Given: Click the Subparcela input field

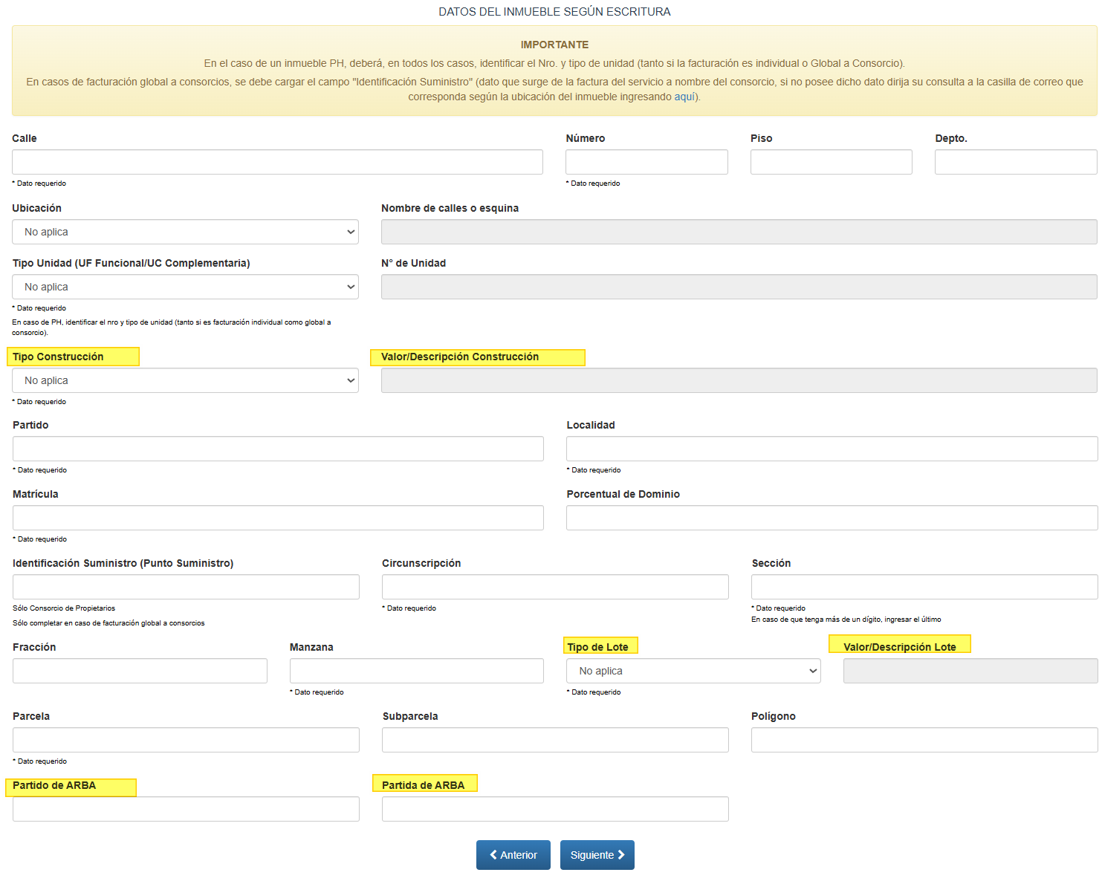Looking at the screenshot, I should click(x=555, y=740).
